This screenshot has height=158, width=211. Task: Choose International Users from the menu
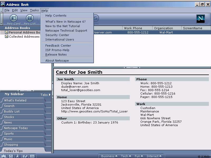[x=67, y=39]
